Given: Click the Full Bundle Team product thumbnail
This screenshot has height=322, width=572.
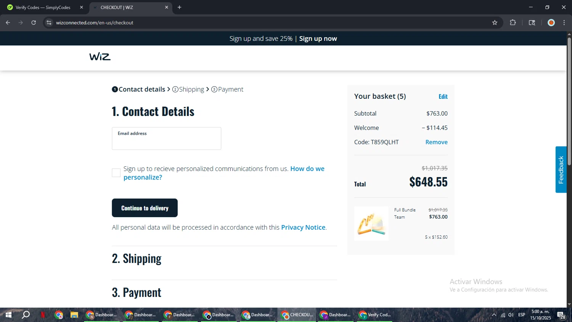Looking at the screenshot, I should coord(371,224).
